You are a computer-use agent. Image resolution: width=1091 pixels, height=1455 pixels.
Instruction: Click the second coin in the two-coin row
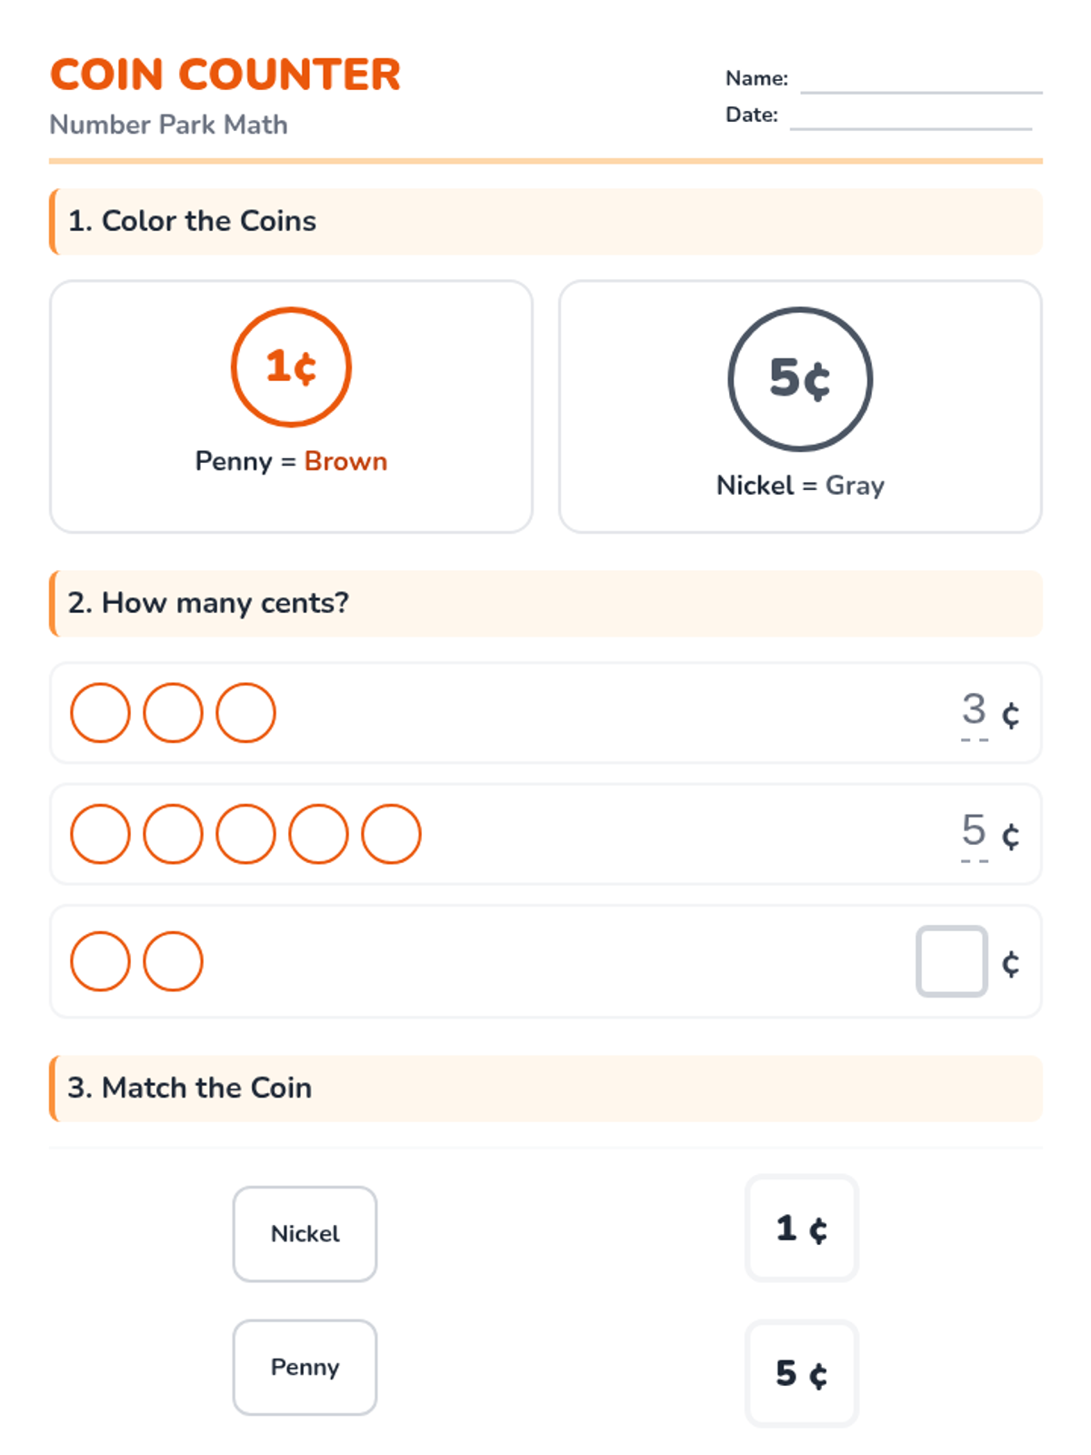[x=173, y=961]
